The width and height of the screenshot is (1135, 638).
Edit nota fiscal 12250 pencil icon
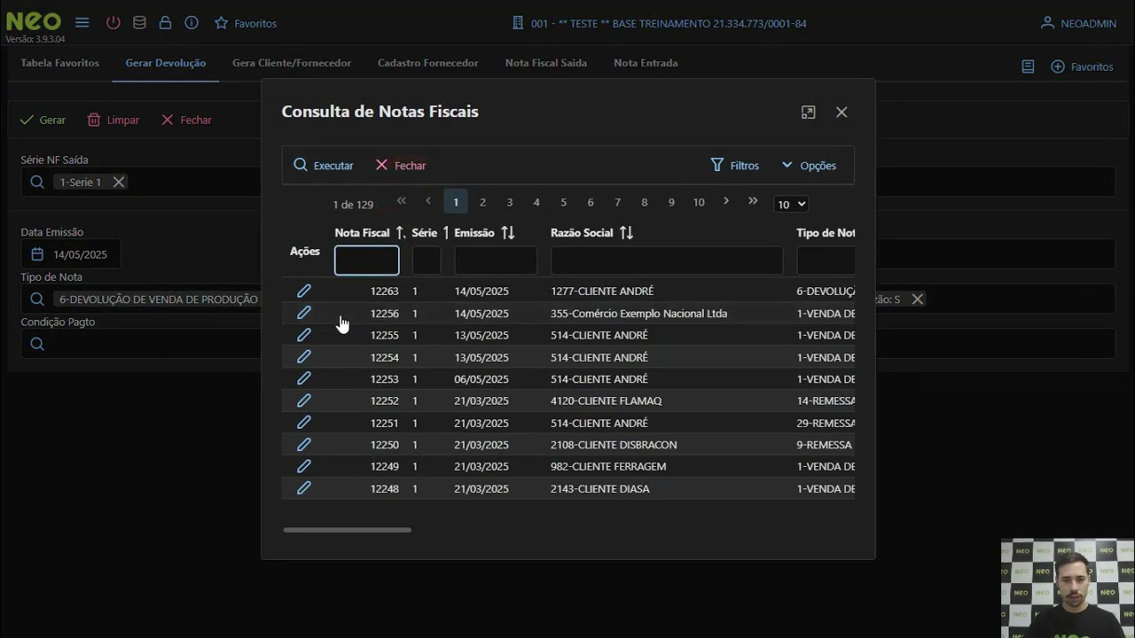303,445
